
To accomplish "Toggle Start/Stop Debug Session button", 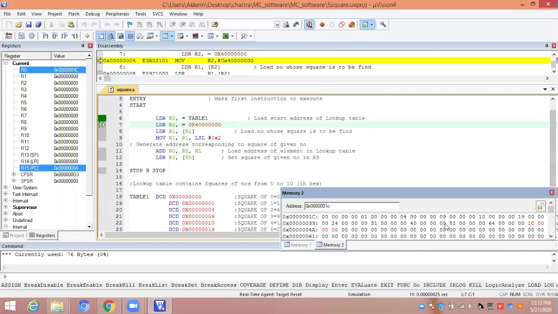I will (x=309, y=24).
